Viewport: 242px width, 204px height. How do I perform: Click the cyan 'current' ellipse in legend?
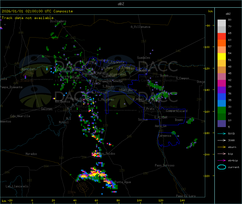point(222,167)
